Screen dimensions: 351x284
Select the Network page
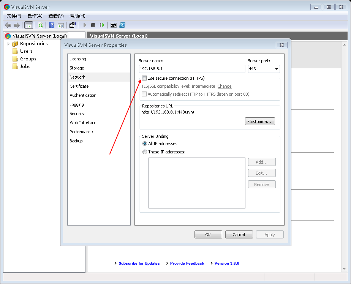click(x=99, y=77)
